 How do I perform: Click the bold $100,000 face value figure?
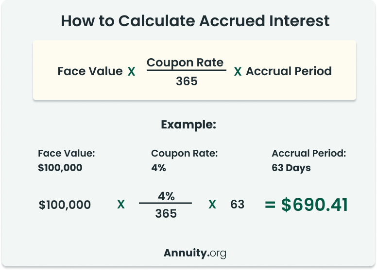pos(60,168)
